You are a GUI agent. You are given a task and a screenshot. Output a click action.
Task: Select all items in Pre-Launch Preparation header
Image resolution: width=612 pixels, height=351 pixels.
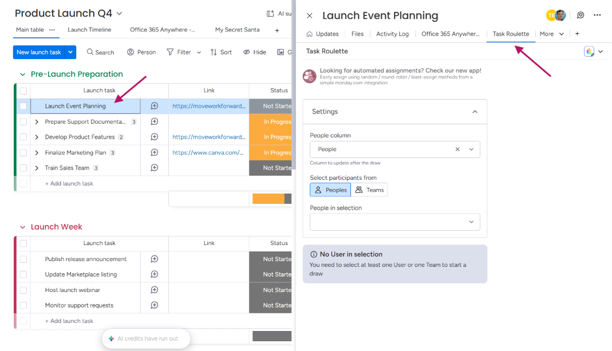click(23, 90)
